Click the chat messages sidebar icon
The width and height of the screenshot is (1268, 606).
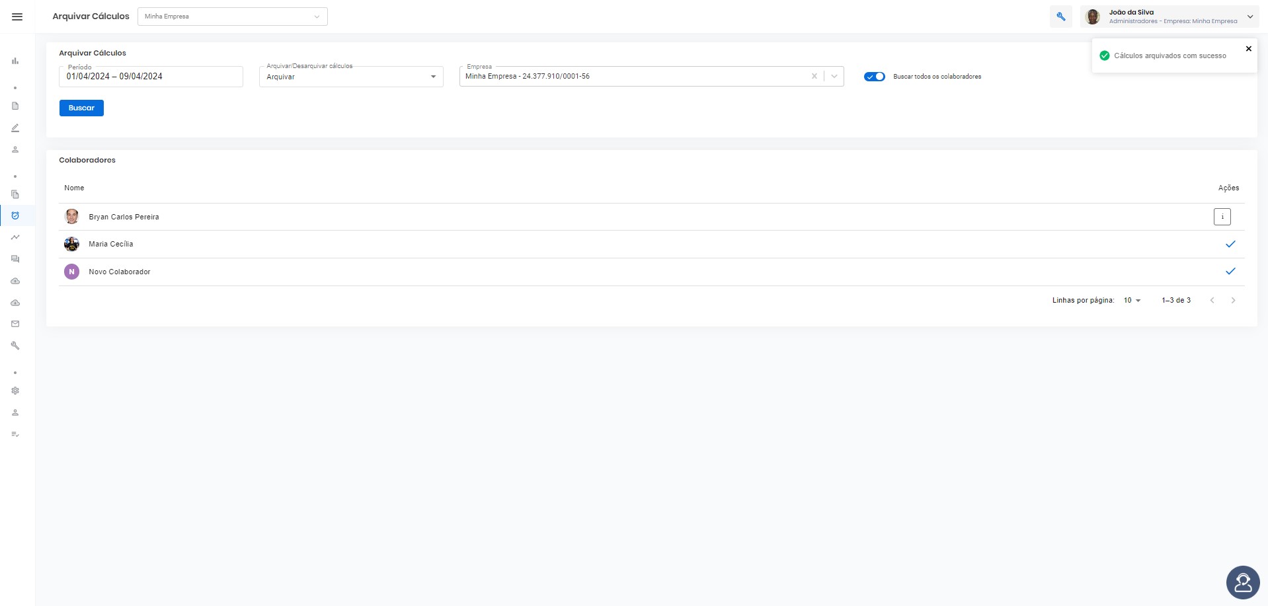click(x=15, y=259)
